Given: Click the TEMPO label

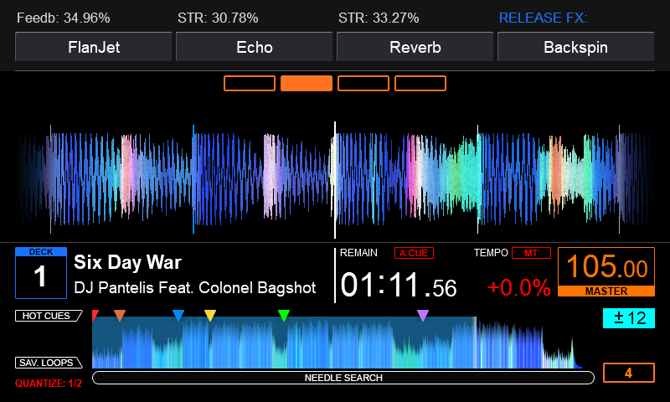Looking at the screenshot, I should pos(491,252).
